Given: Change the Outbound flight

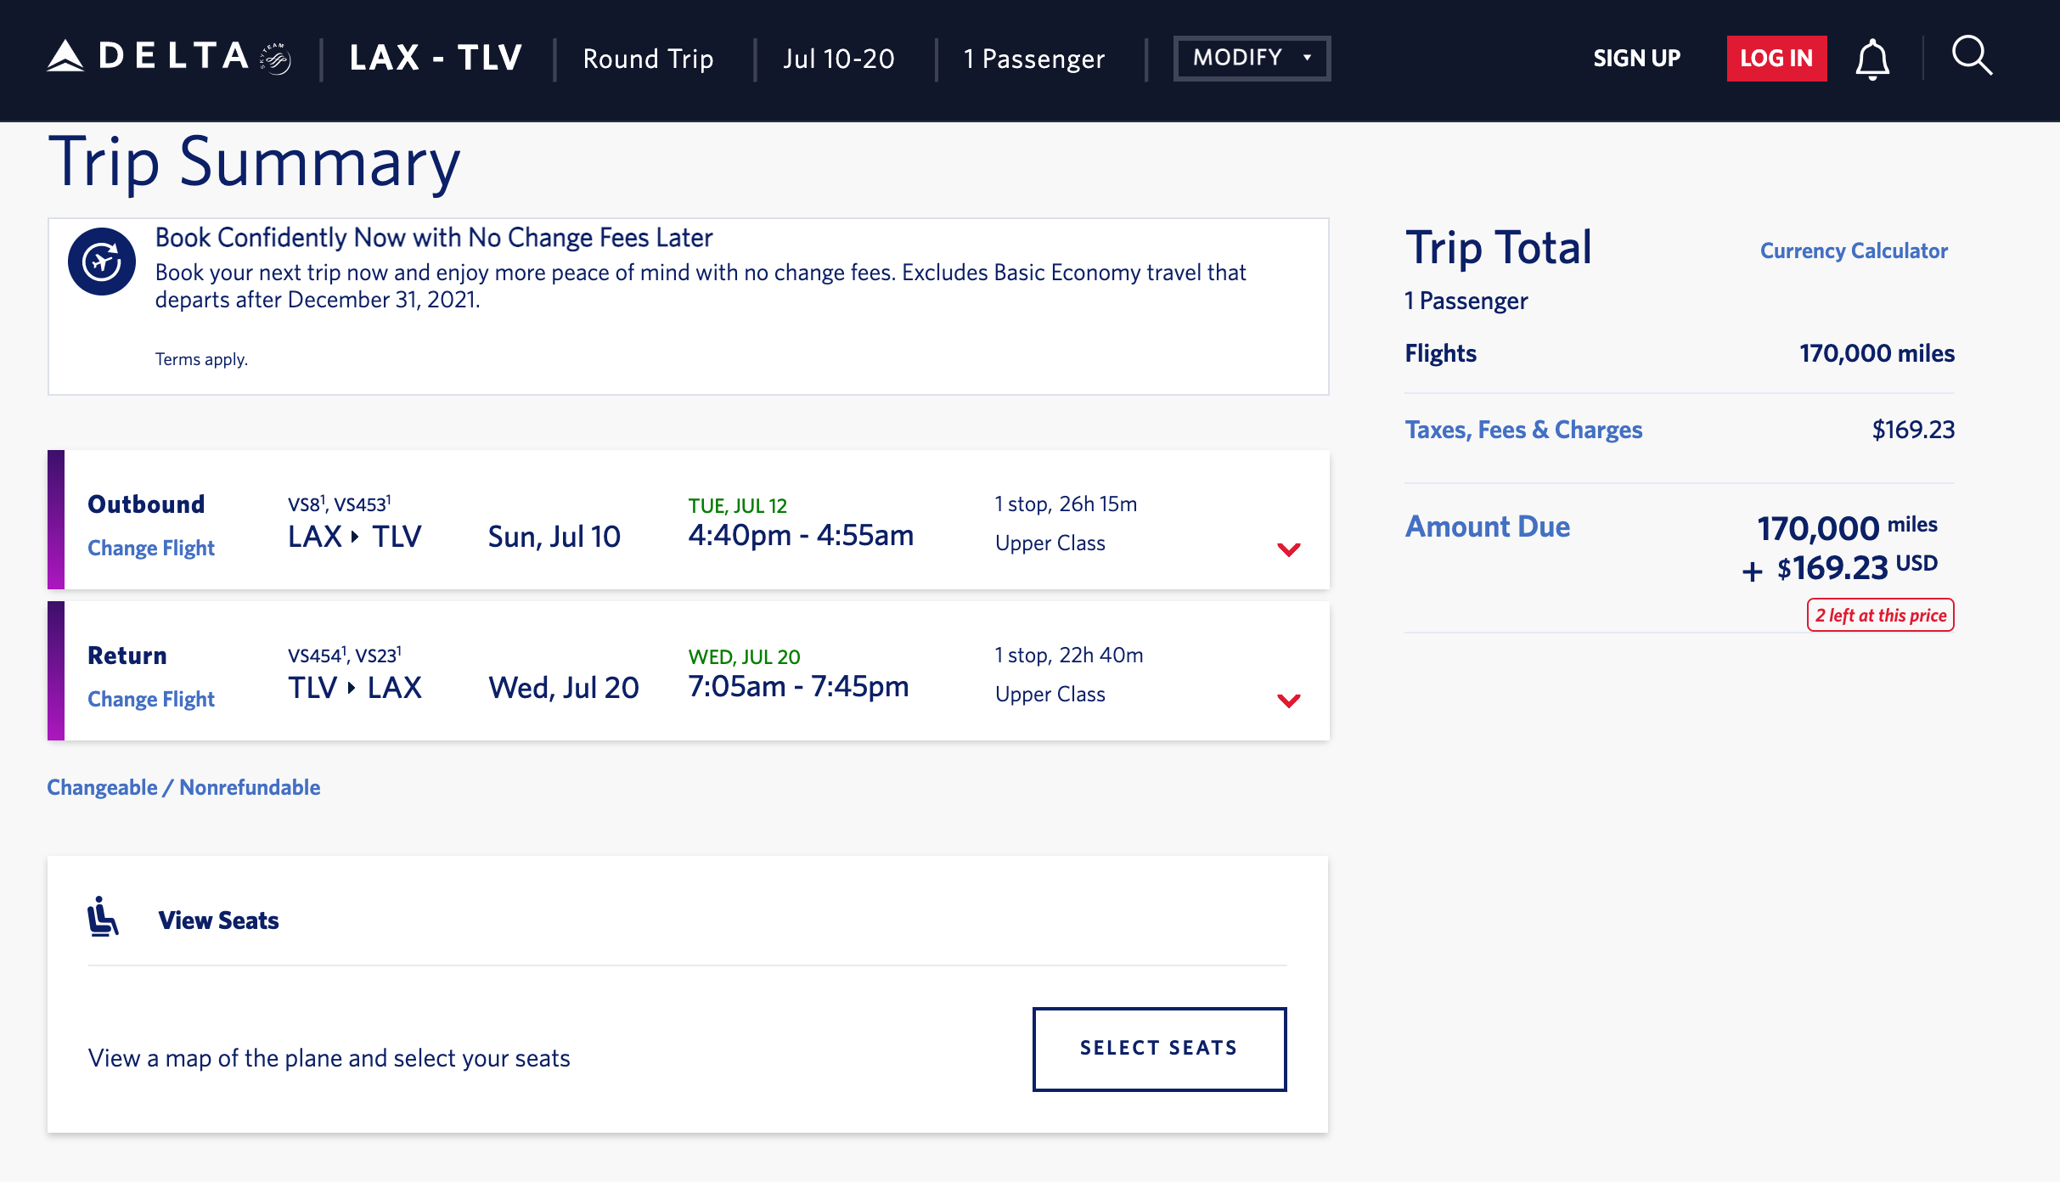Looking at the screenshot, I should tap(151, 548).
